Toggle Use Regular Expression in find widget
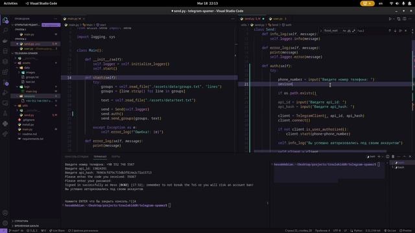 pyautogui.click(x=354, y=30)
